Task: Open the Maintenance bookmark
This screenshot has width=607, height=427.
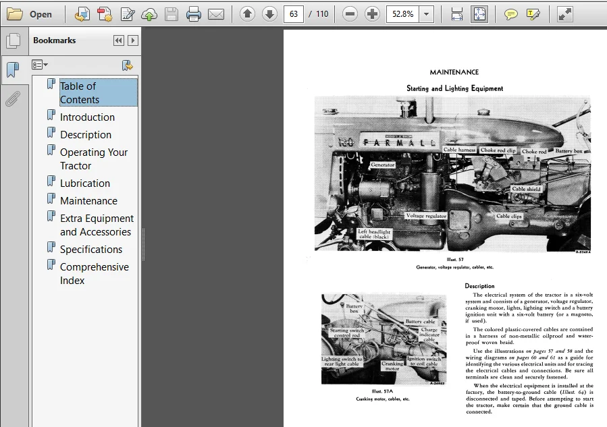Action: click(x=88, y=201)
